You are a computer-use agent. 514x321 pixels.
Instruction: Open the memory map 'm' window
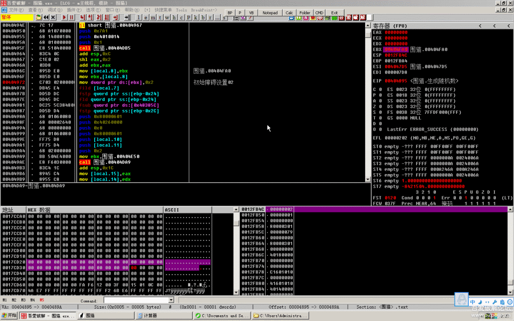(153, 18)
